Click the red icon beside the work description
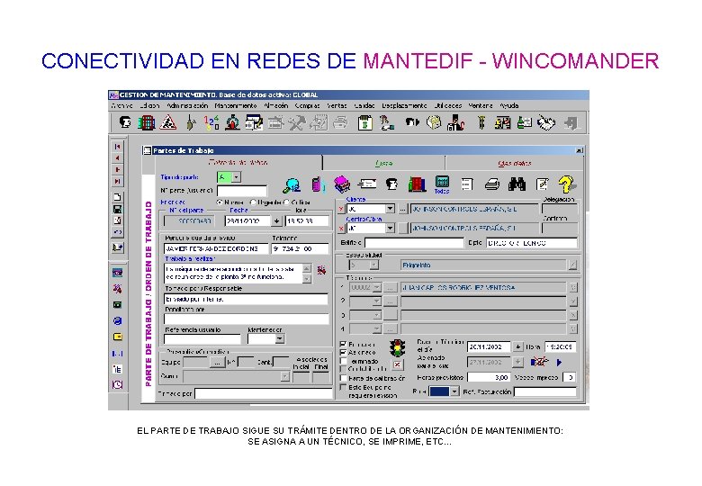This screenshot has height=486, width=702. [x=321, y=270]
